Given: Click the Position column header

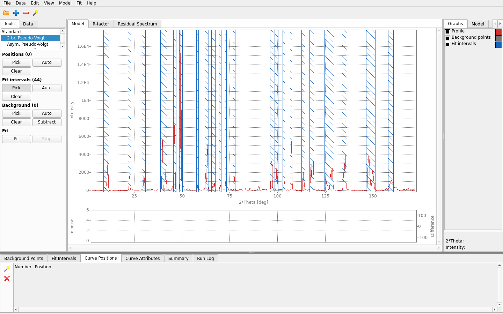Looking at the screenshot, I should [43, 267].
